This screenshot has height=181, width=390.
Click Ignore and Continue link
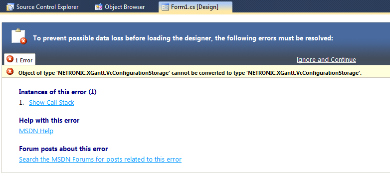tap(326, 60)
